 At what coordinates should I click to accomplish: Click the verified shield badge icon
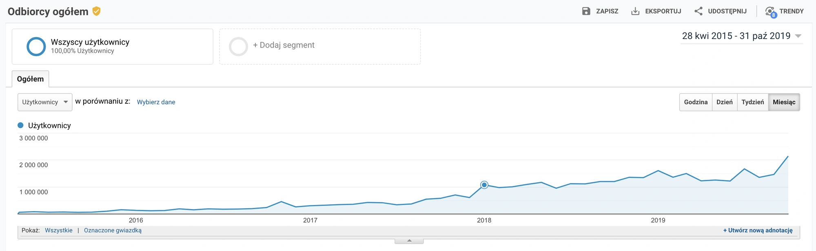[x=96, y=11]
